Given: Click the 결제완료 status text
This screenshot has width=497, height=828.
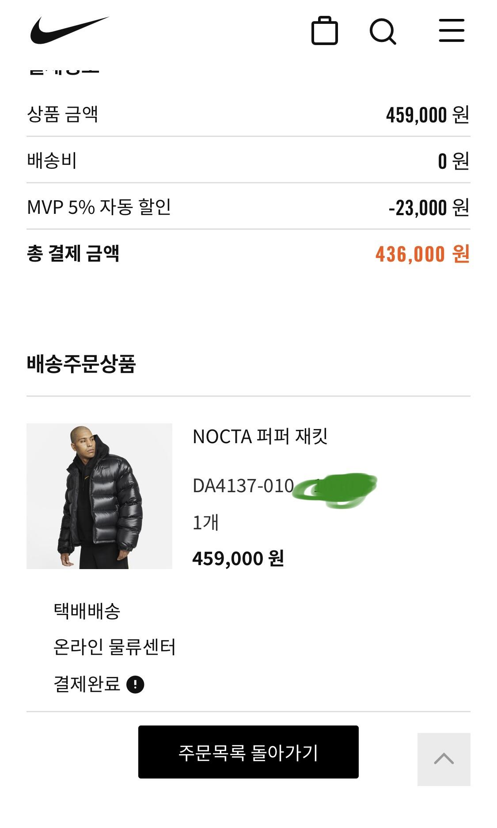Looking at the screenshot, I should pyautogui.click(x=87, y=684).
